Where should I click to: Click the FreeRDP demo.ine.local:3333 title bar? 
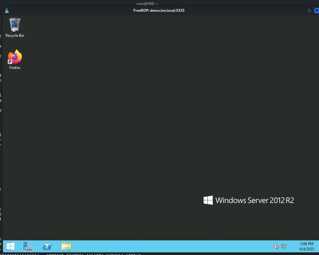click(x=159, y=11)
